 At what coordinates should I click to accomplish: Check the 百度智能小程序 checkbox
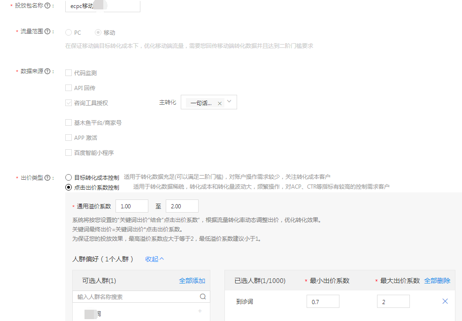pyautogui.click(x=68, y=152)
